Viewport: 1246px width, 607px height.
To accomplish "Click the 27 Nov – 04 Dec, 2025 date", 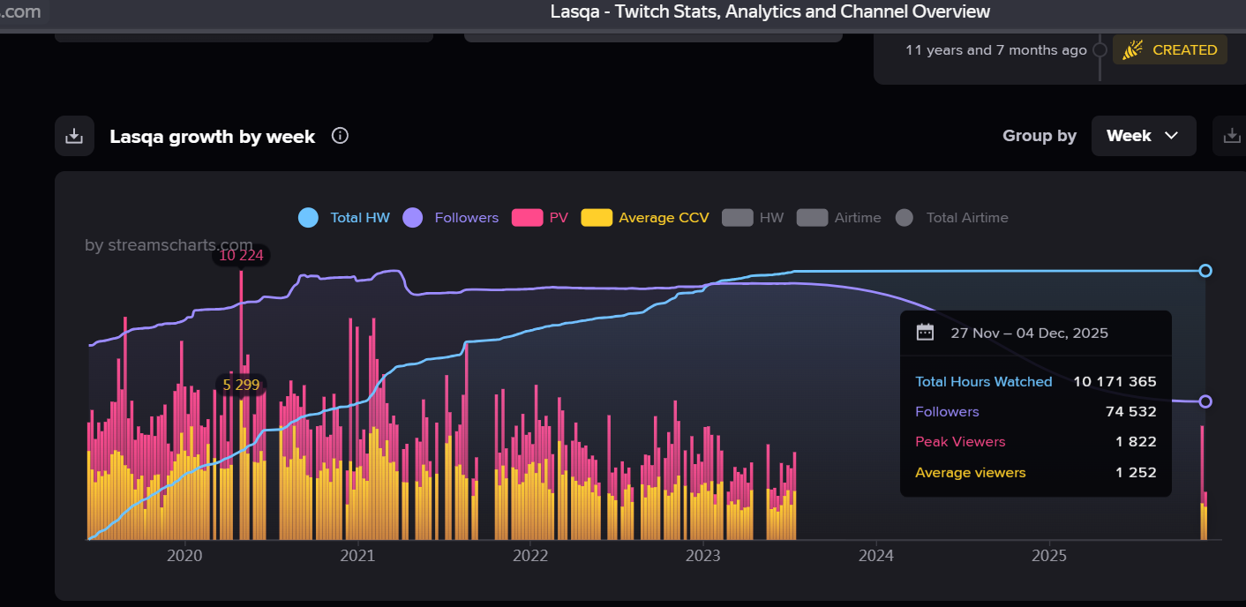I will 1029,333.
